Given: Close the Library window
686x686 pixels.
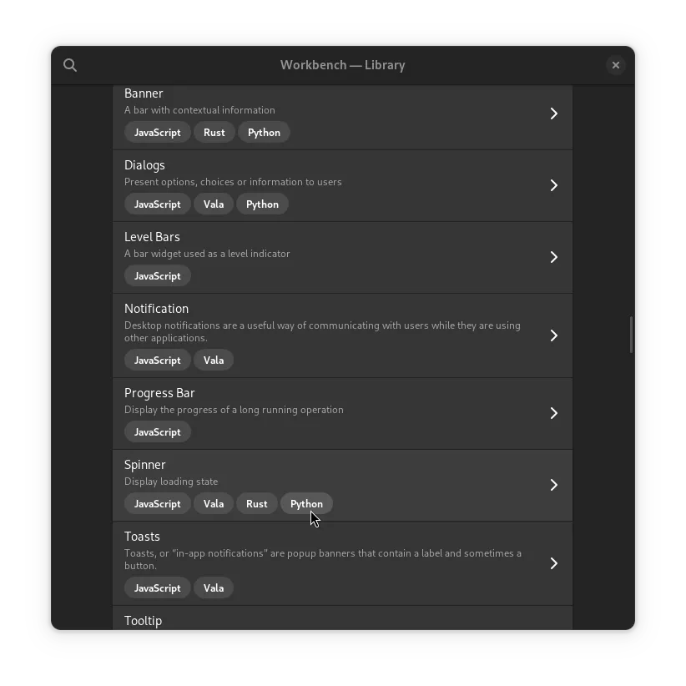Looking at the screenshot, I should 616,65.
